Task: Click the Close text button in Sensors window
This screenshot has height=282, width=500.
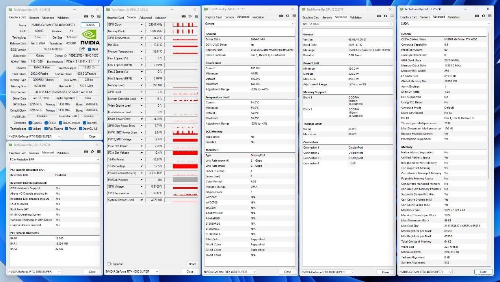Action: (190, 271)
